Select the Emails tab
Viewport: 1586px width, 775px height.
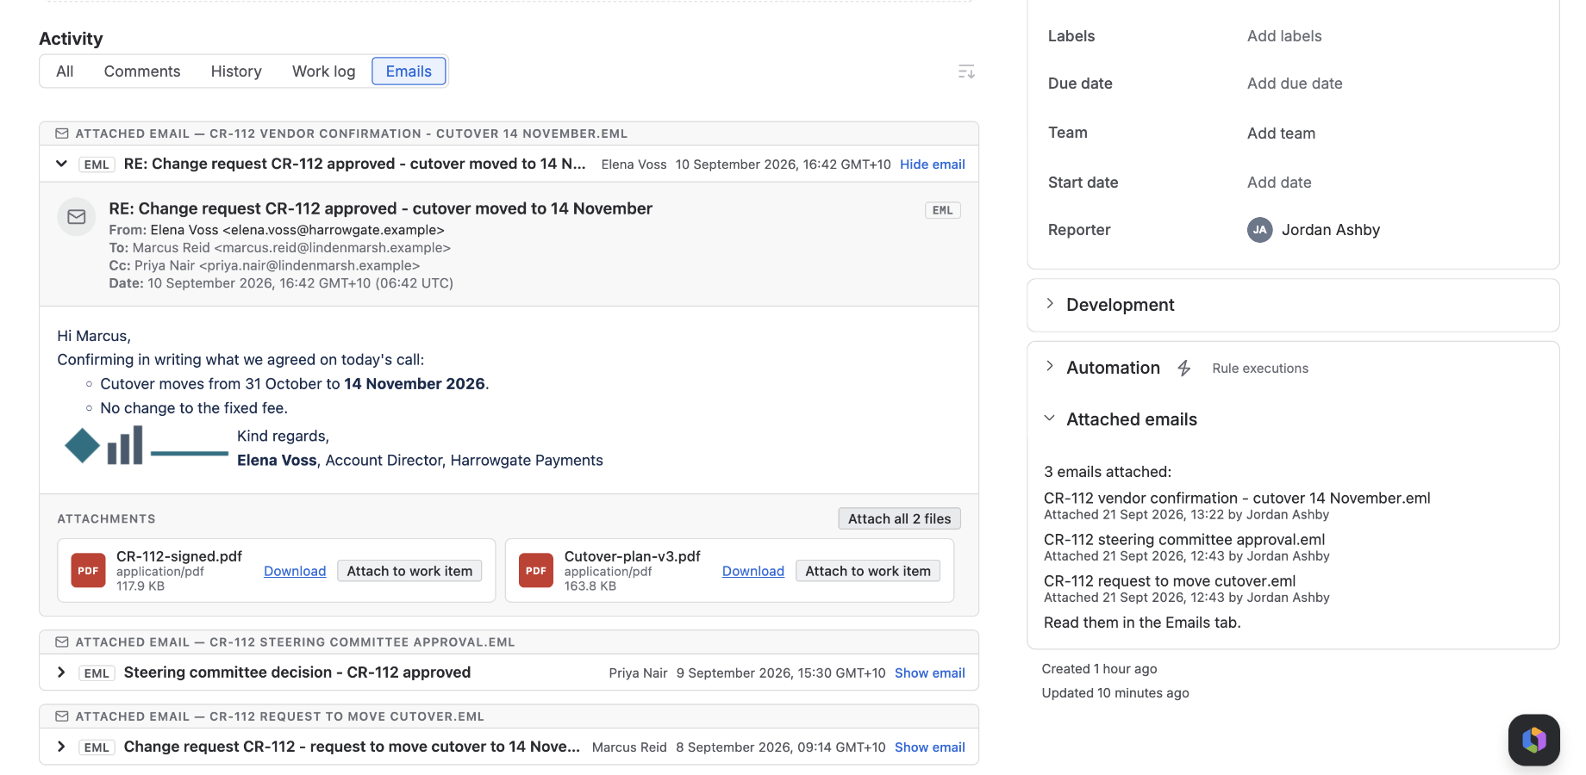tap(409, 71)
